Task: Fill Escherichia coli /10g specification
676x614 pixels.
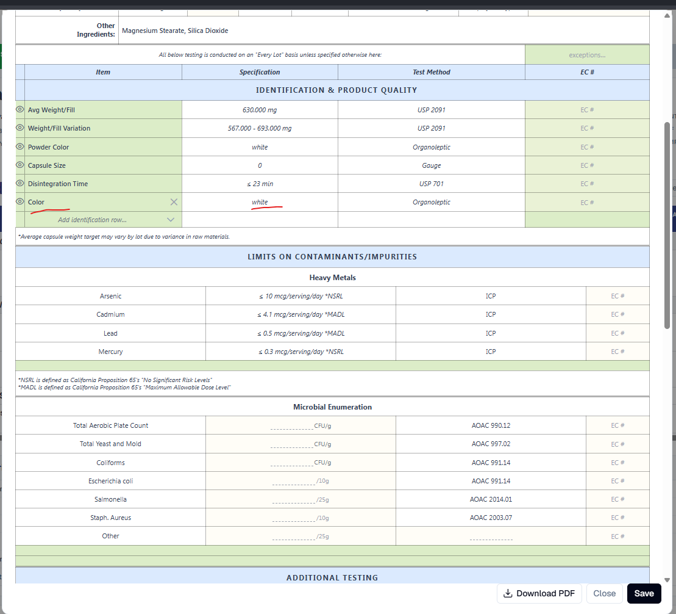Action: tap(294, 481)
